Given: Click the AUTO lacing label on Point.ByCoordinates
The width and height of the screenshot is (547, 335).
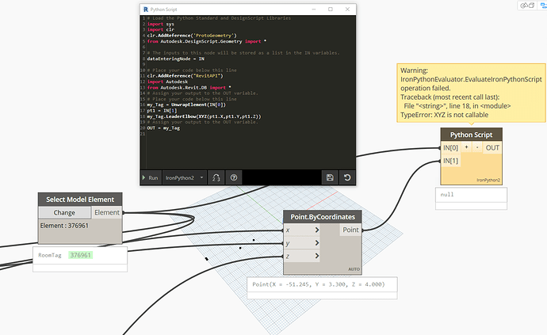Looking at the screenshot, I should [354, 269].
